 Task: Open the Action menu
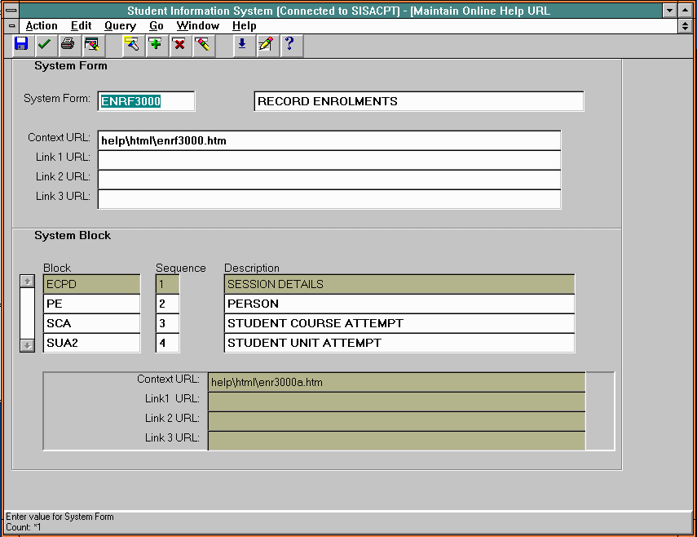tap(42, 25)
